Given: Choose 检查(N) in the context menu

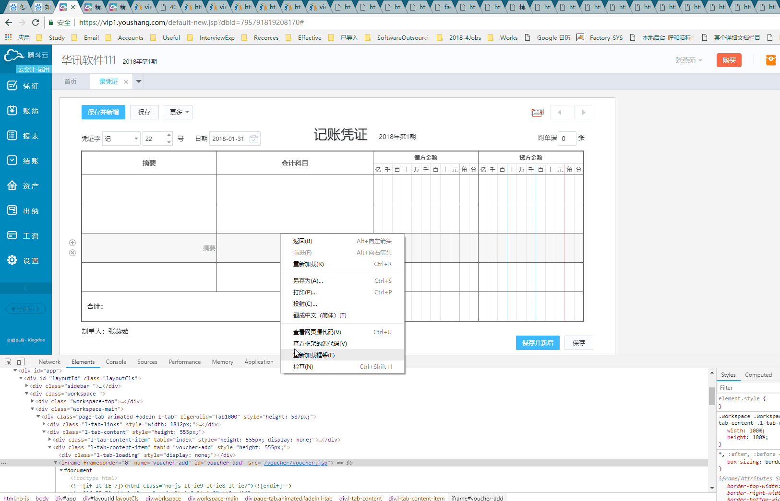Looking at the screenshot, I should (x=343, y=366).
